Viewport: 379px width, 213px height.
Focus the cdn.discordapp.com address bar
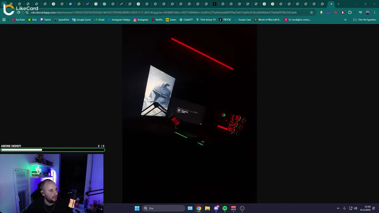pyautogui.click(x=164, y=12)
